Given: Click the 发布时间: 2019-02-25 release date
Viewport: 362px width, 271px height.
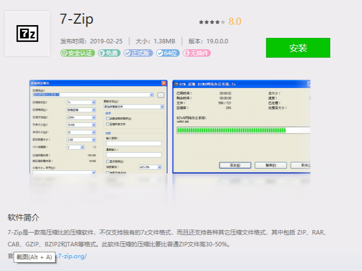Looking at the screenshot, I should click(91, 41).
